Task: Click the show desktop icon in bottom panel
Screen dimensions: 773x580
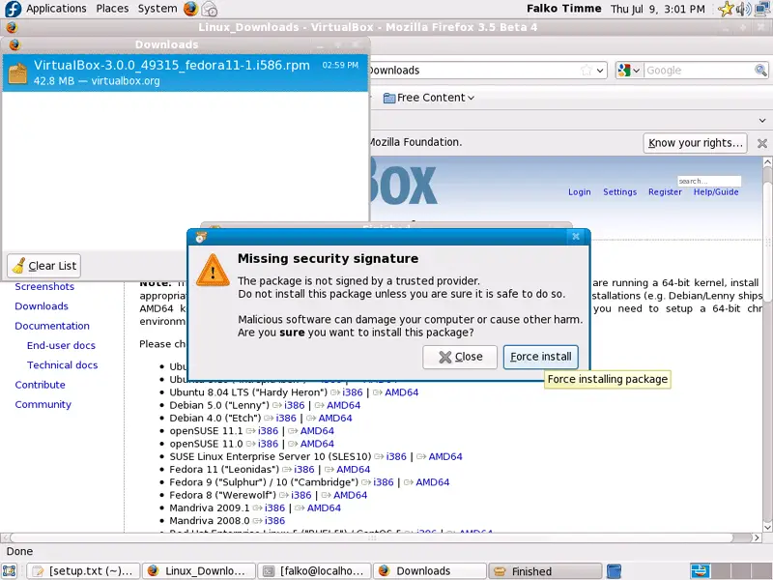Action: [x=10, y=571]
